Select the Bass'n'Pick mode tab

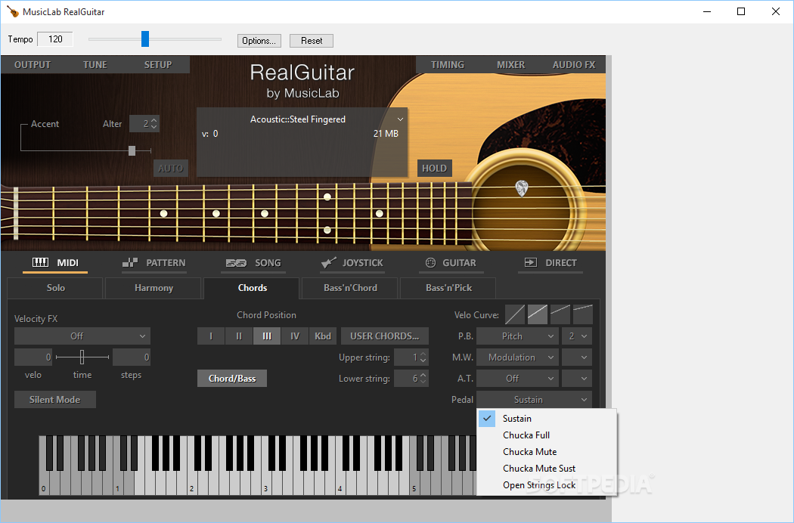click(x=448, y=288)
